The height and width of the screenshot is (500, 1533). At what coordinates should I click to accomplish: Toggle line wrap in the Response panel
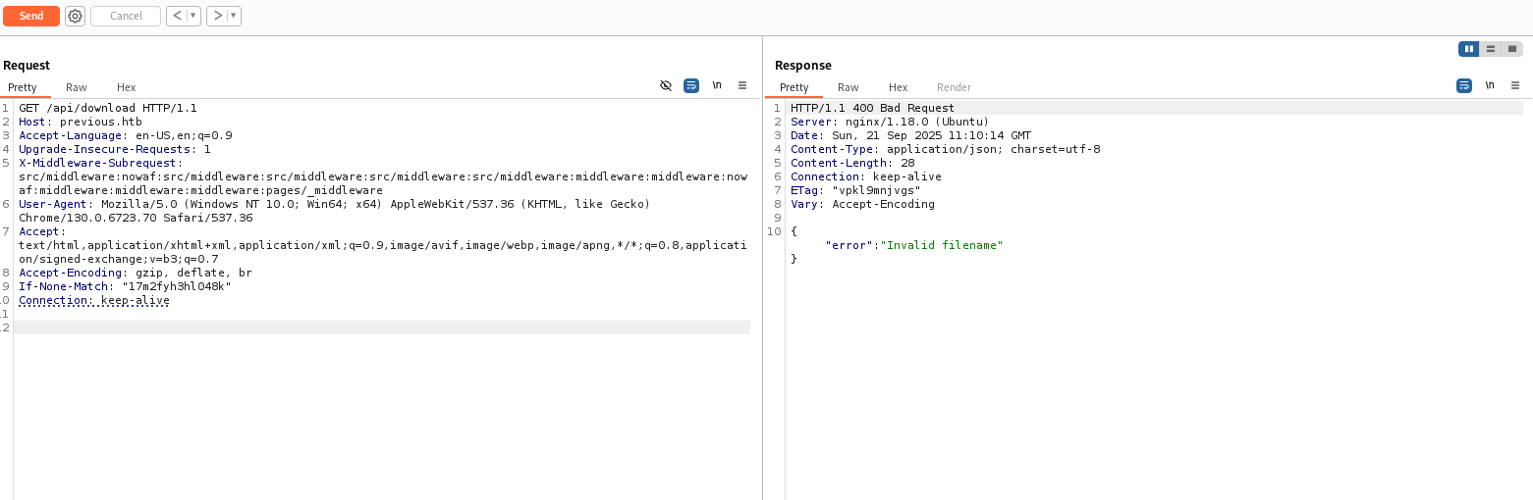coord(1464,86)
